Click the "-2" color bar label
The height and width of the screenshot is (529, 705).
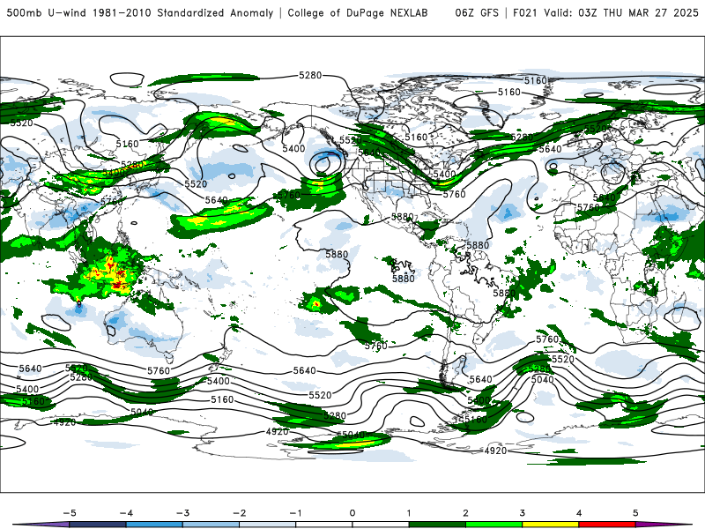click(239, 513)
